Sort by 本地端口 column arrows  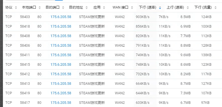pos(40,8)
